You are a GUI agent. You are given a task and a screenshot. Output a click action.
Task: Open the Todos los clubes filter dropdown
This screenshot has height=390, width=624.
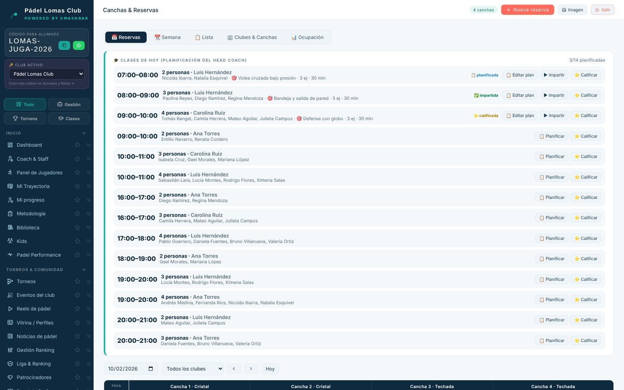coord(193,369)
